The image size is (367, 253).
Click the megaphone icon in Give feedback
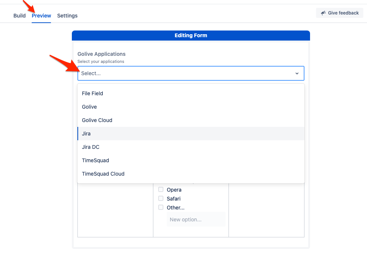point(323,13)
